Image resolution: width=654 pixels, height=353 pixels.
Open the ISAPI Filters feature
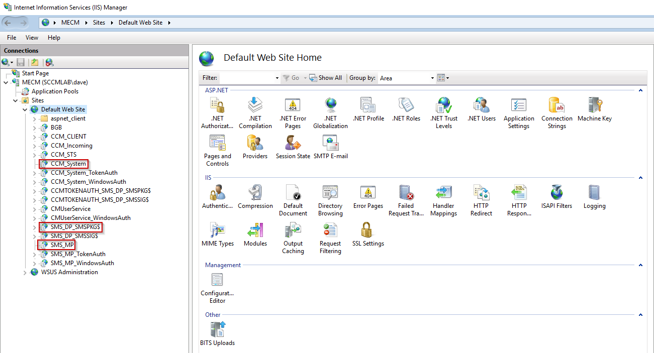click(x=556, y=197)
